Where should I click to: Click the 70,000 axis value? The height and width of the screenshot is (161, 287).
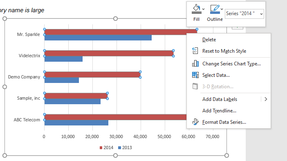[x=213, y=136]
